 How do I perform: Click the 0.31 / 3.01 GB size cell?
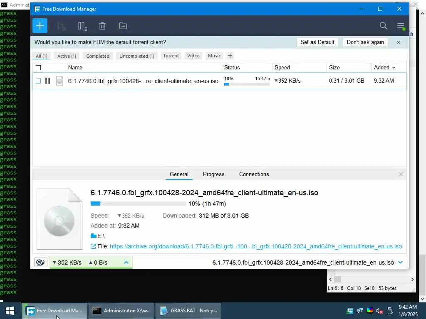tap(347, 81)
